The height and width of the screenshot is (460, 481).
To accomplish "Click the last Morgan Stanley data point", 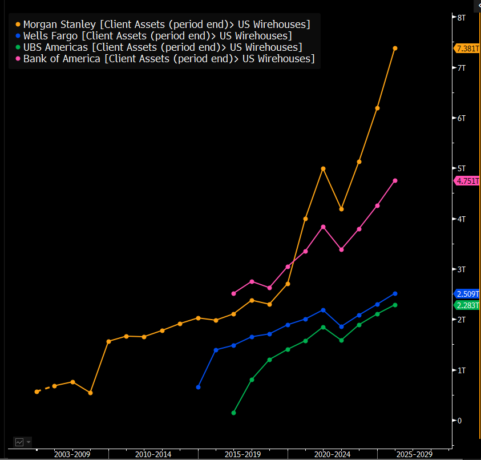I will point(395,48).
